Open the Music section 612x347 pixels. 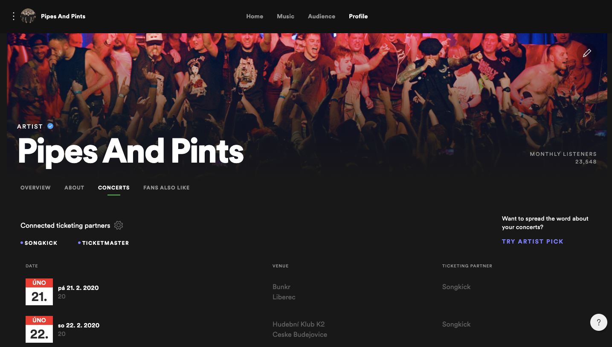(285, 16)
